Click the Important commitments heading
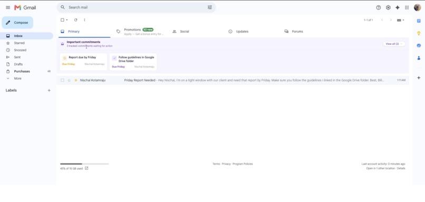 pyautogui.click(x=83, y=42)
